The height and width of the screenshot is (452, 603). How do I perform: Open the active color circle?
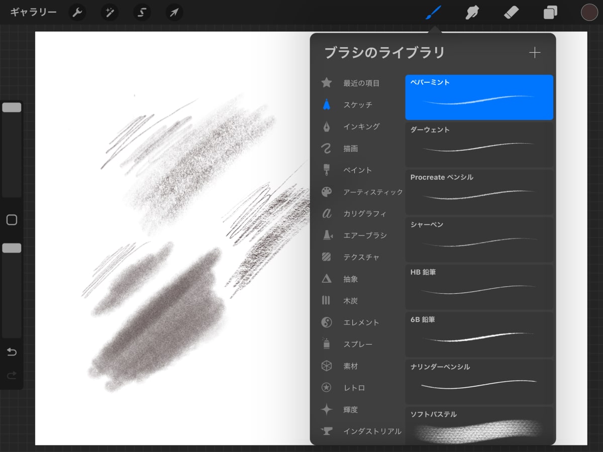click(589, 13)
